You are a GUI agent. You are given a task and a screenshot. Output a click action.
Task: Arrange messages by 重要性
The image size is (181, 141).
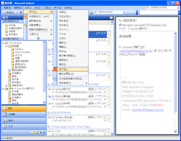pyautogui.click(x=71, y=60)
